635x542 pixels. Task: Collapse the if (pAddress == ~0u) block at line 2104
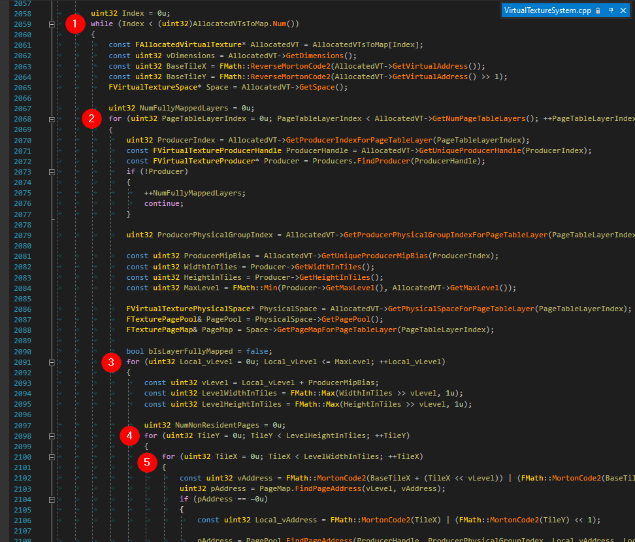point(52,500)
